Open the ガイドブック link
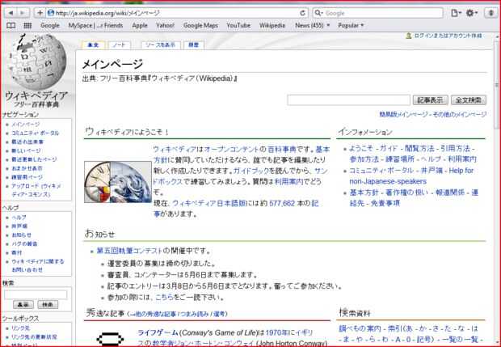Image resolution: width=501 pixels, height=347 pixels. pos(251,171)
